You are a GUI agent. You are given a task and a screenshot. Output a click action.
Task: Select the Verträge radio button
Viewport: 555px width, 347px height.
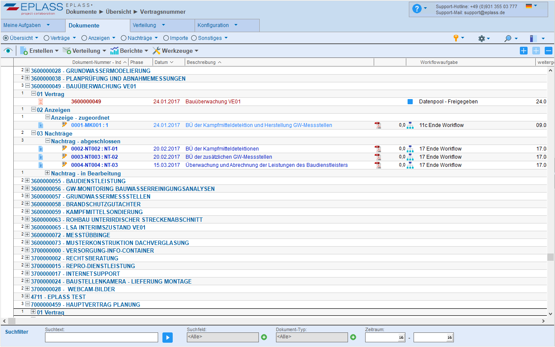pos(46,38)
